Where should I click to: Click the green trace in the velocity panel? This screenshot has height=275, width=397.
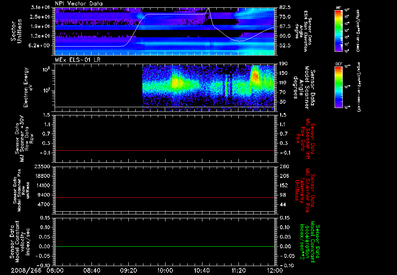click(x=165, y=246)
